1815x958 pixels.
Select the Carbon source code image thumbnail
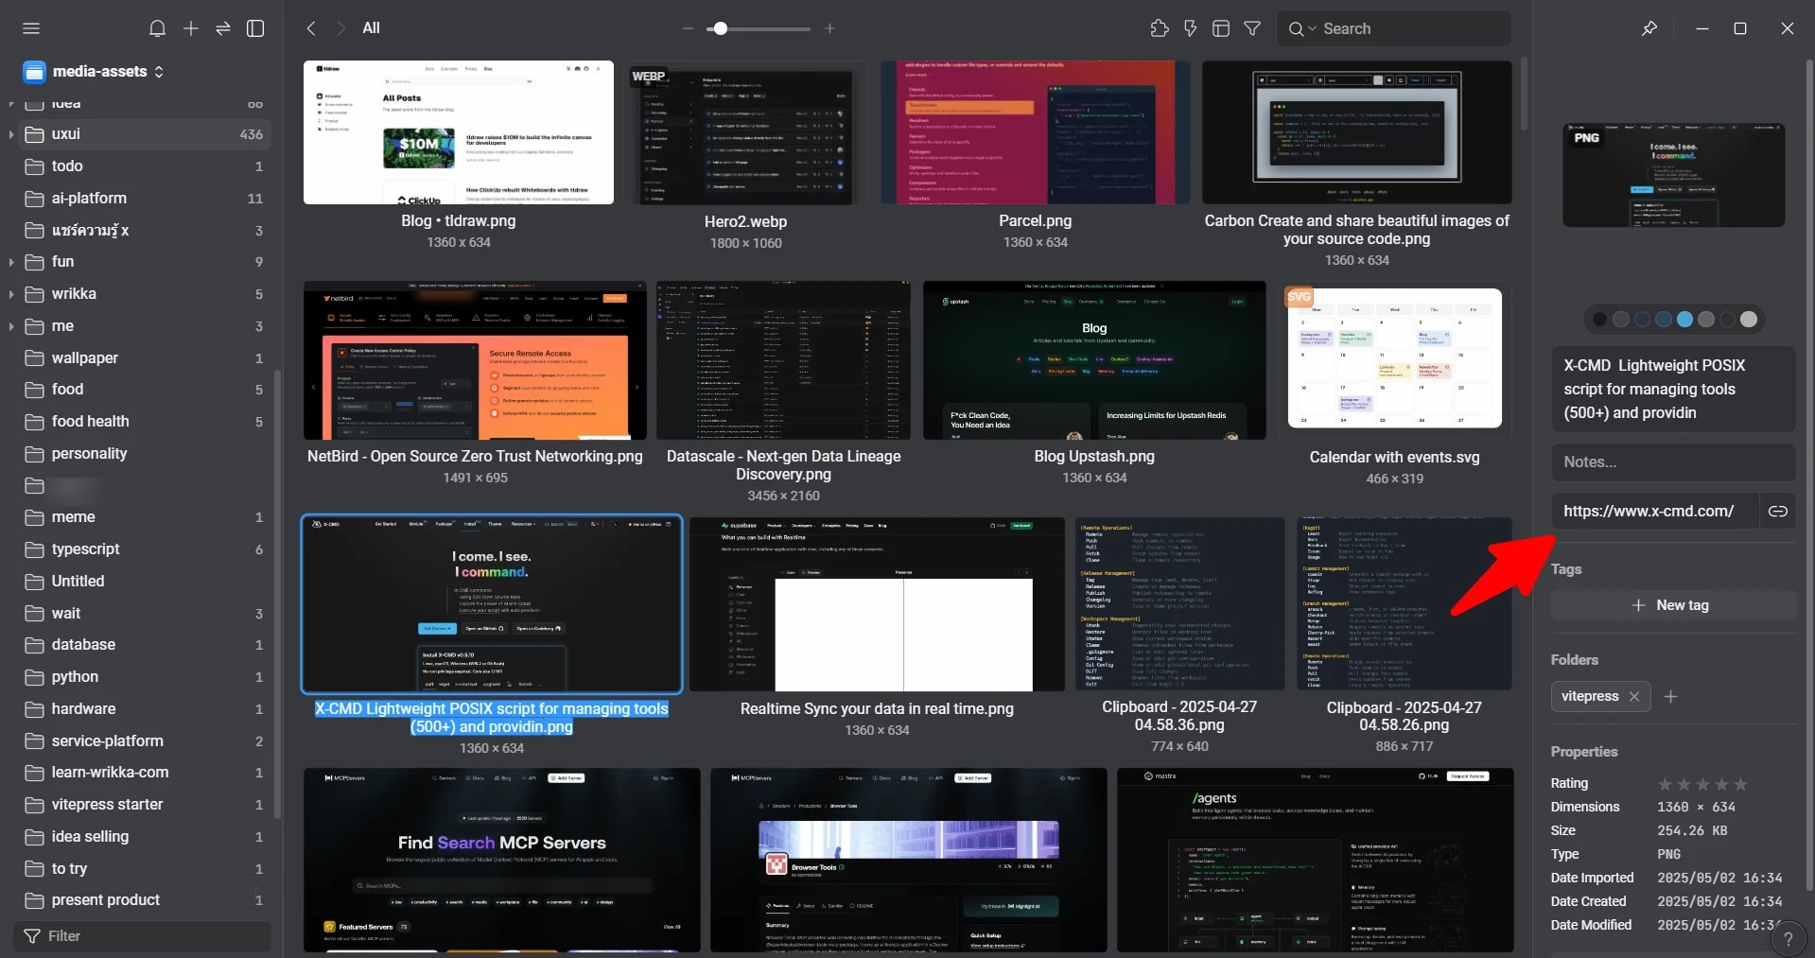(x=1356, y=132)
